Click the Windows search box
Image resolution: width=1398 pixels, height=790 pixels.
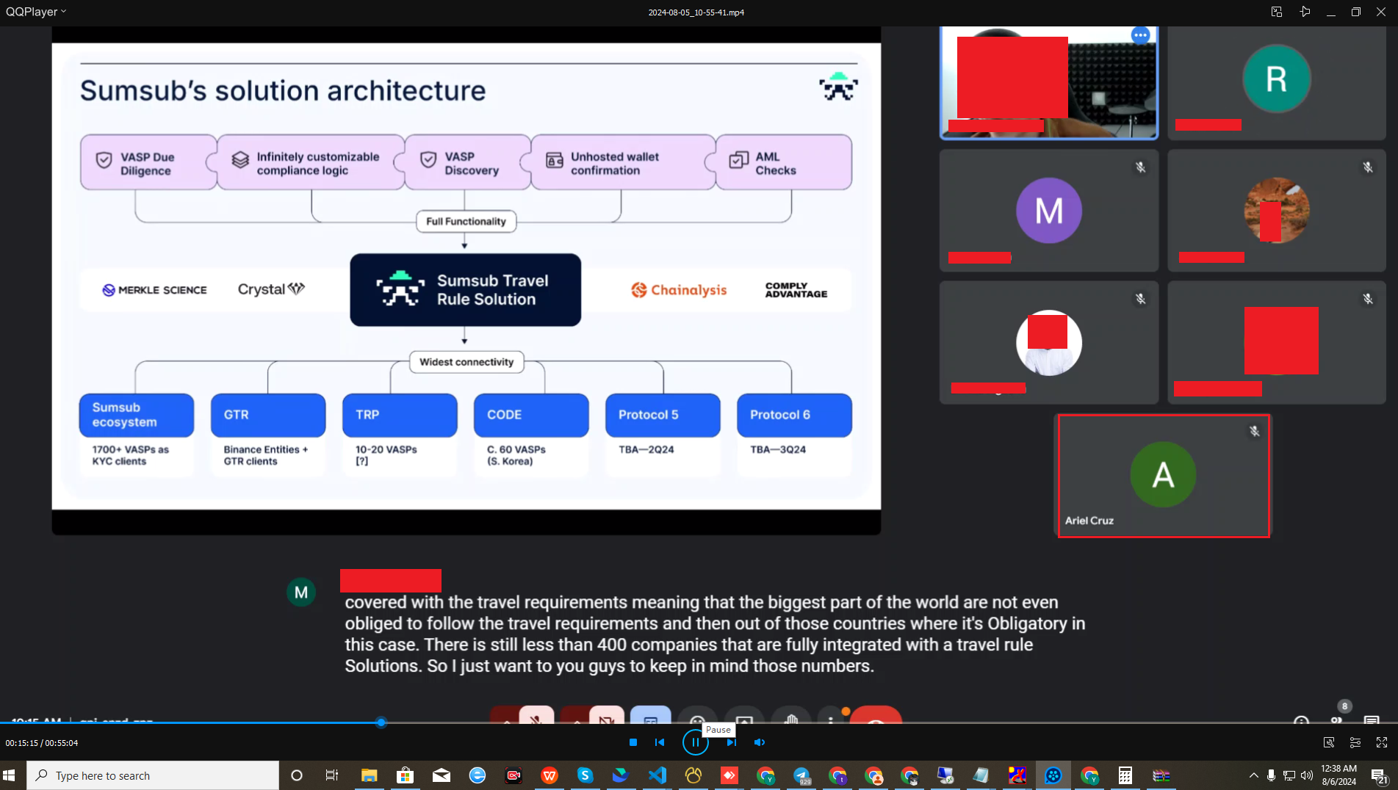click(153, 775)
